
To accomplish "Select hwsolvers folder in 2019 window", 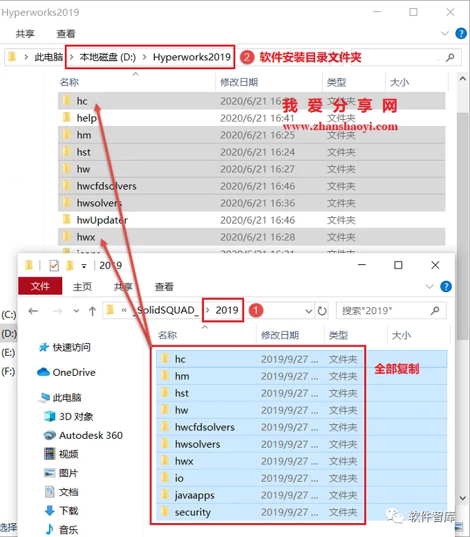I will click(x=301, y=444).
